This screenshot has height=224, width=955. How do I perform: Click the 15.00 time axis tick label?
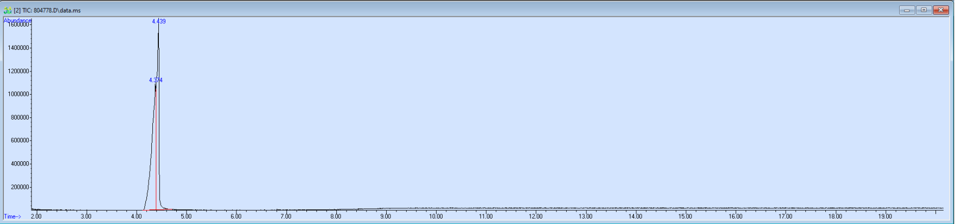[685, 216]
